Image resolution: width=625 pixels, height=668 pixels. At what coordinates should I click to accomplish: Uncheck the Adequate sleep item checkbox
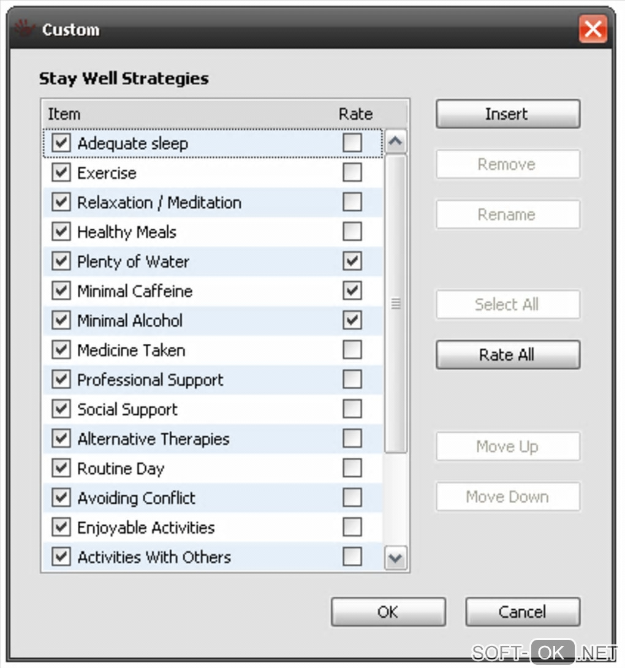click(61, 143)
